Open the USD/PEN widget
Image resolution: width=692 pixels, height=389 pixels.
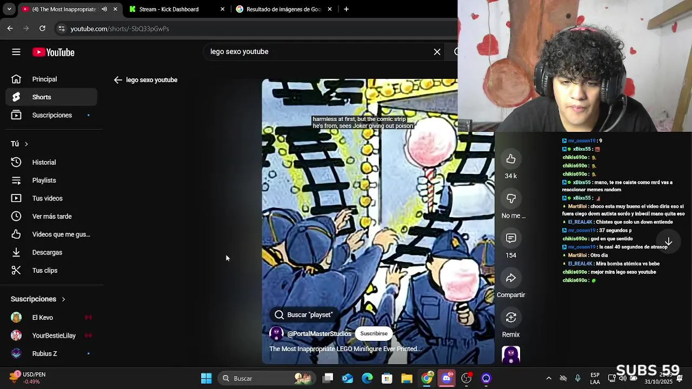tap(27, 378)
